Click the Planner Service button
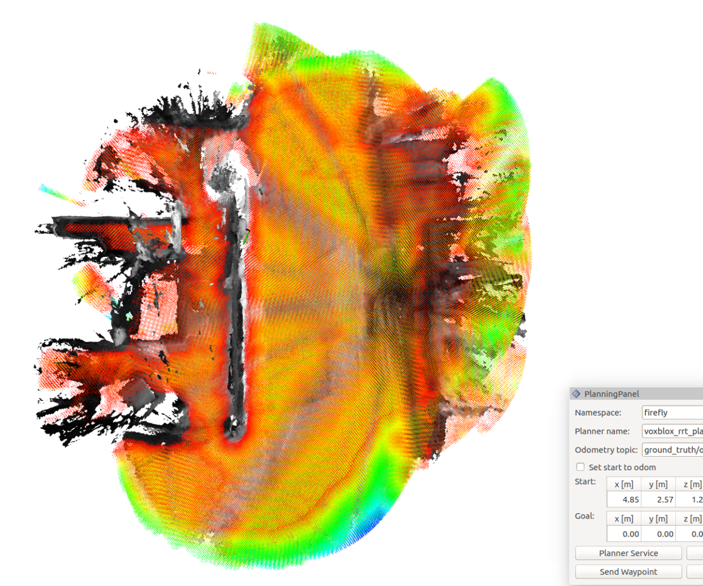Image resolution: width=703 pixels, height=586 pixels. [x=628, y=553]
